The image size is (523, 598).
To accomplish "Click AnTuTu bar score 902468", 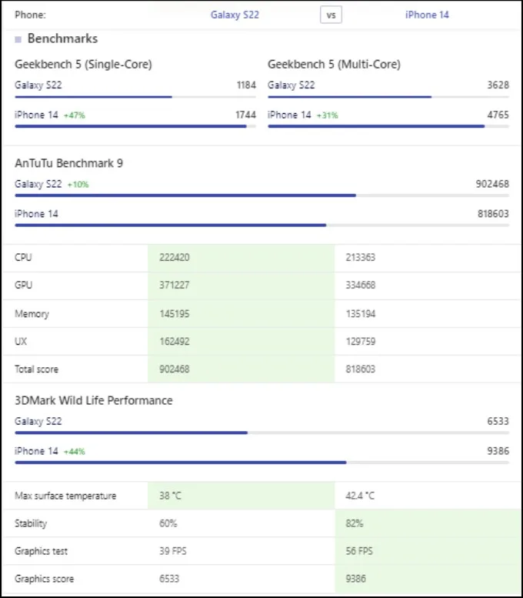I will tap(492, 184).
